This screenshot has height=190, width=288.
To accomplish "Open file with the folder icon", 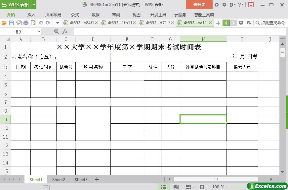I will coord(4,23).
